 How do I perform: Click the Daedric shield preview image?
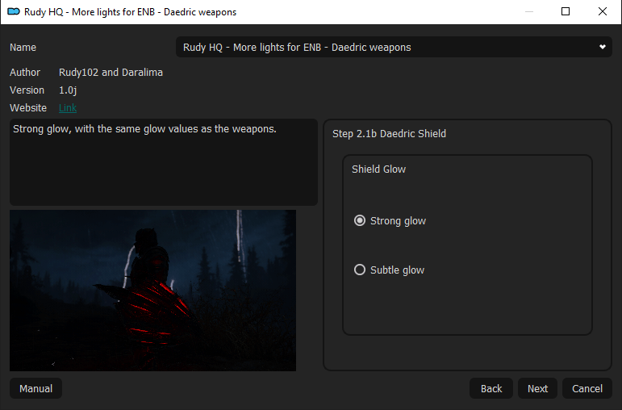tap(152, 291)
